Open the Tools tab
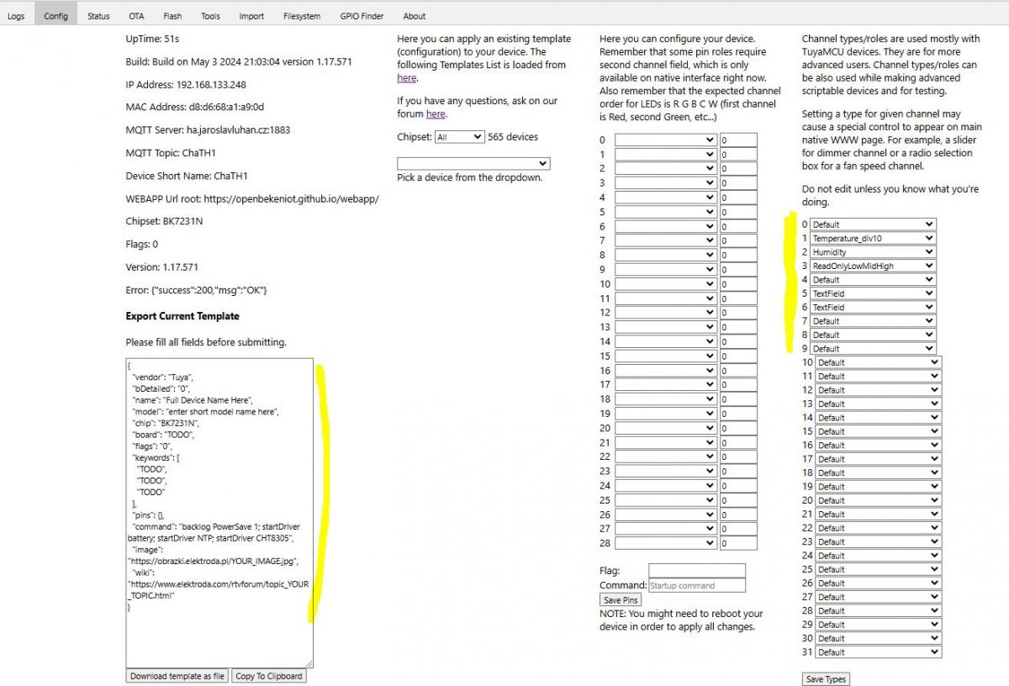 (x=210, y=16)
